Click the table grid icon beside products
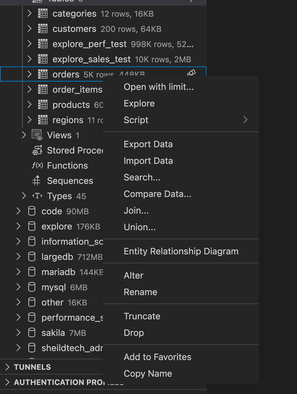 pos(43,104)
